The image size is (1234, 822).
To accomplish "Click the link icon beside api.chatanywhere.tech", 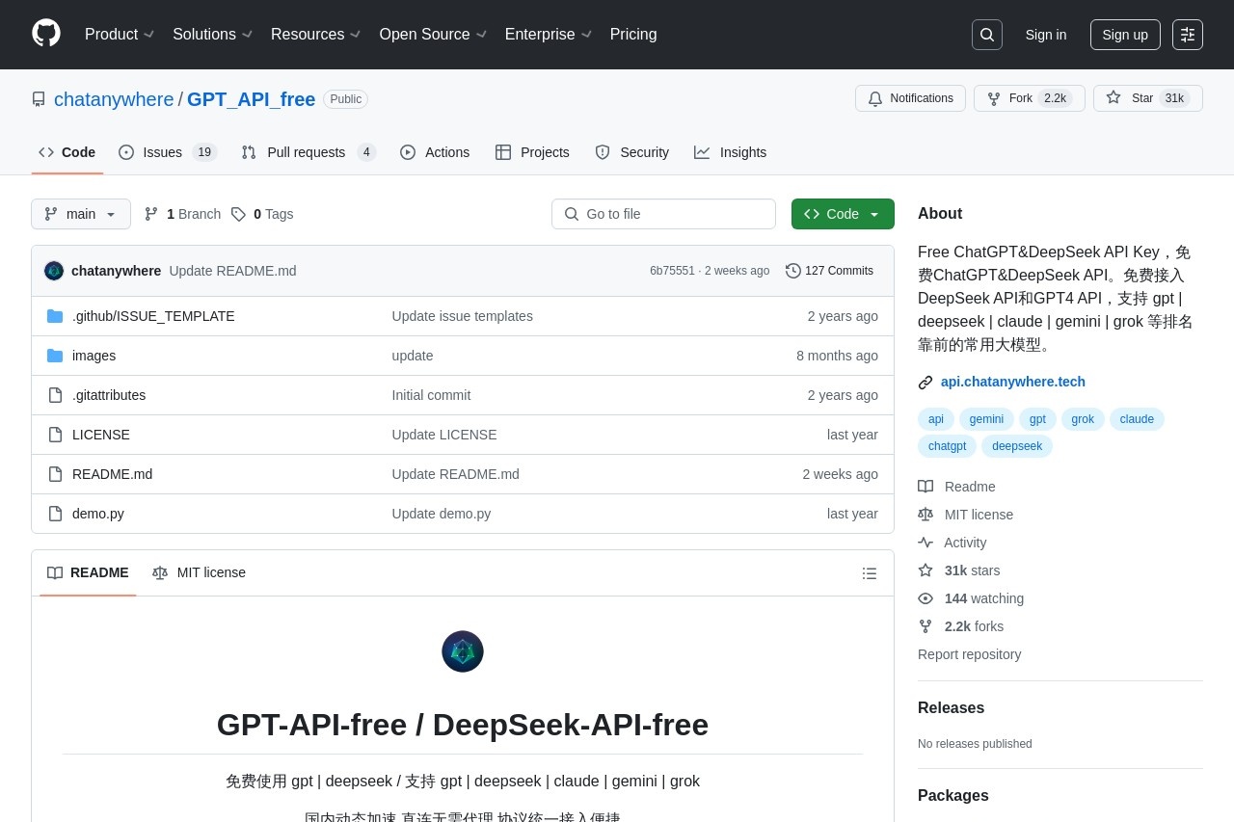I will (x=925, y=383).
